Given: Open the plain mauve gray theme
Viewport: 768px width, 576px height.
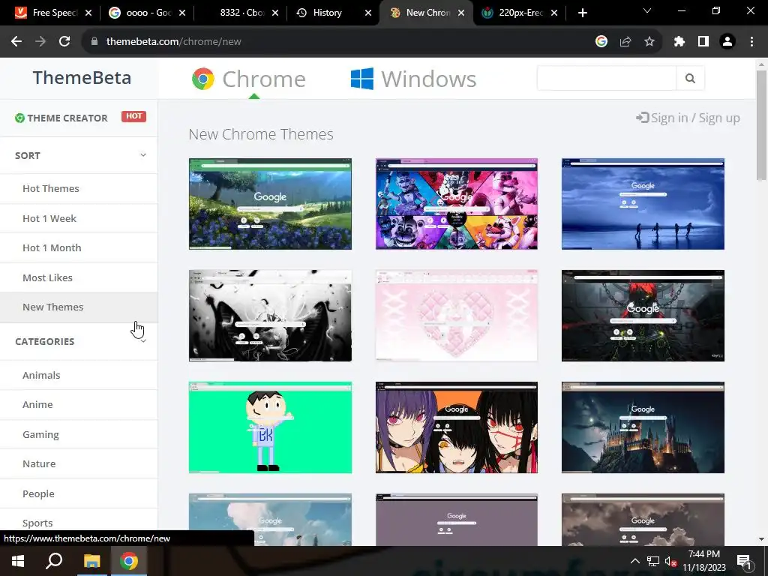Looking at the screenshot, I should point(457,520).
